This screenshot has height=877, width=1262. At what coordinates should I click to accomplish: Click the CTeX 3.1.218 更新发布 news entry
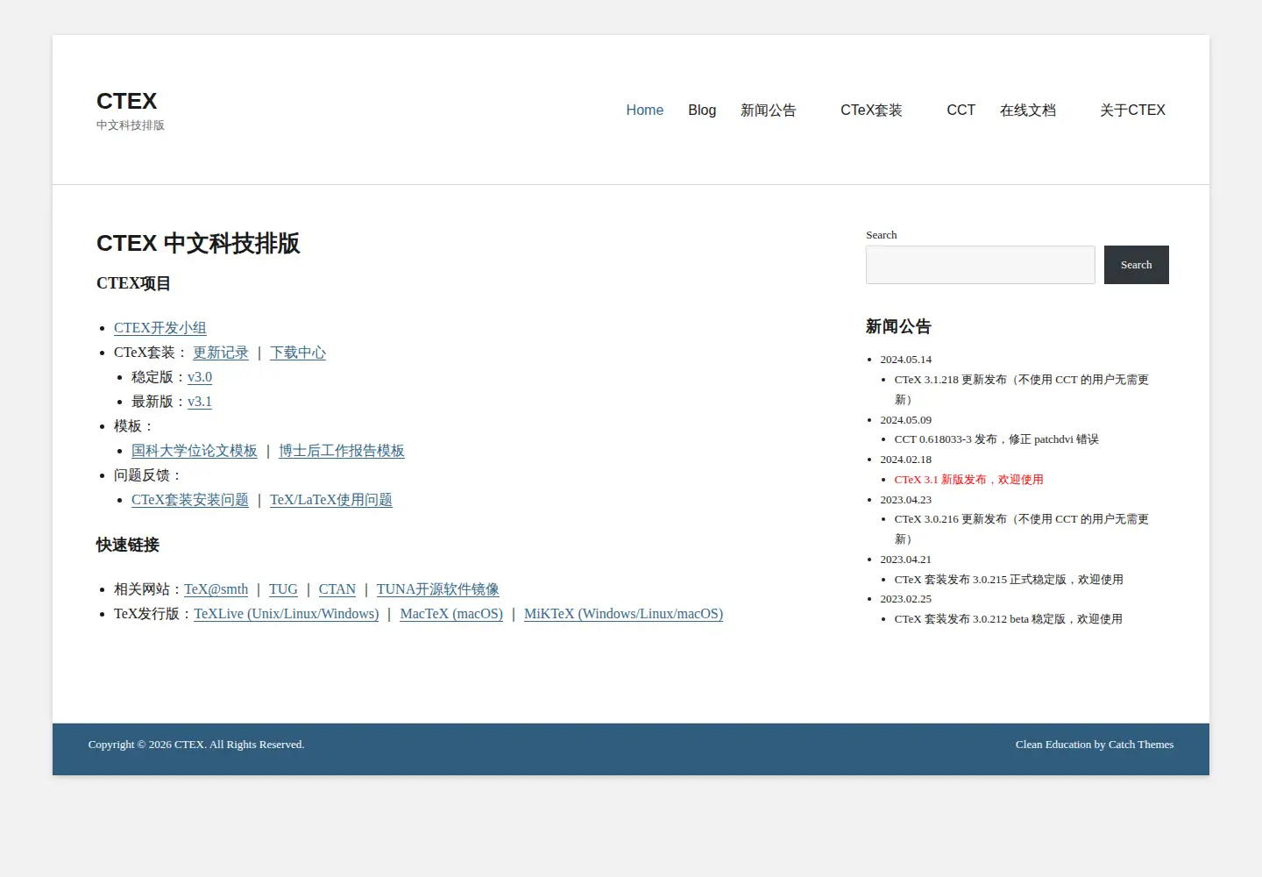[1021, 389]
